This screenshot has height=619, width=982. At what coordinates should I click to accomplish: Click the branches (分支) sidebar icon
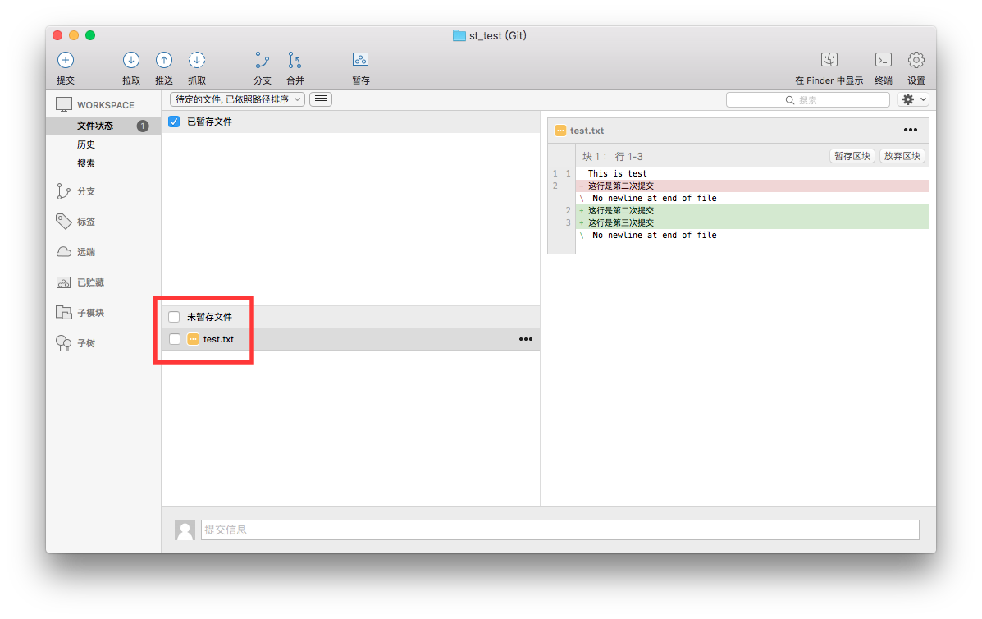click(63, 191)
